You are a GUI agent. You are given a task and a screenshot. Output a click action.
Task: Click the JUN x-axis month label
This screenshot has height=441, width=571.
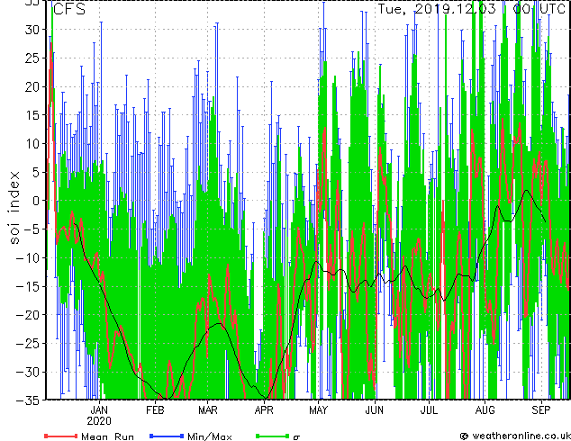(x=375, y=410)
